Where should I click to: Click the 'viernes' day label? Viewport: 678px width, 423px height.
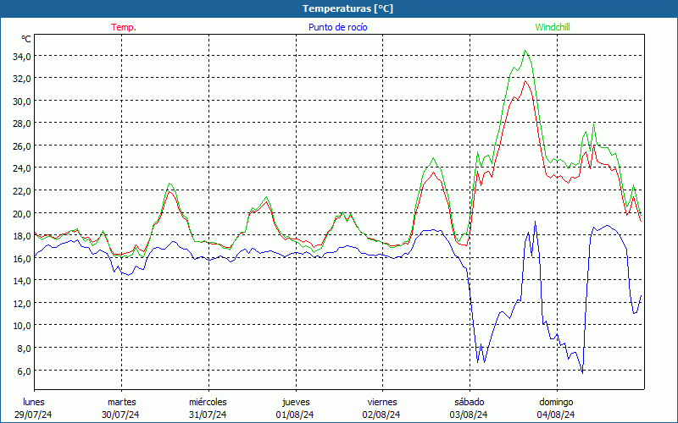(x=382, y=402)
